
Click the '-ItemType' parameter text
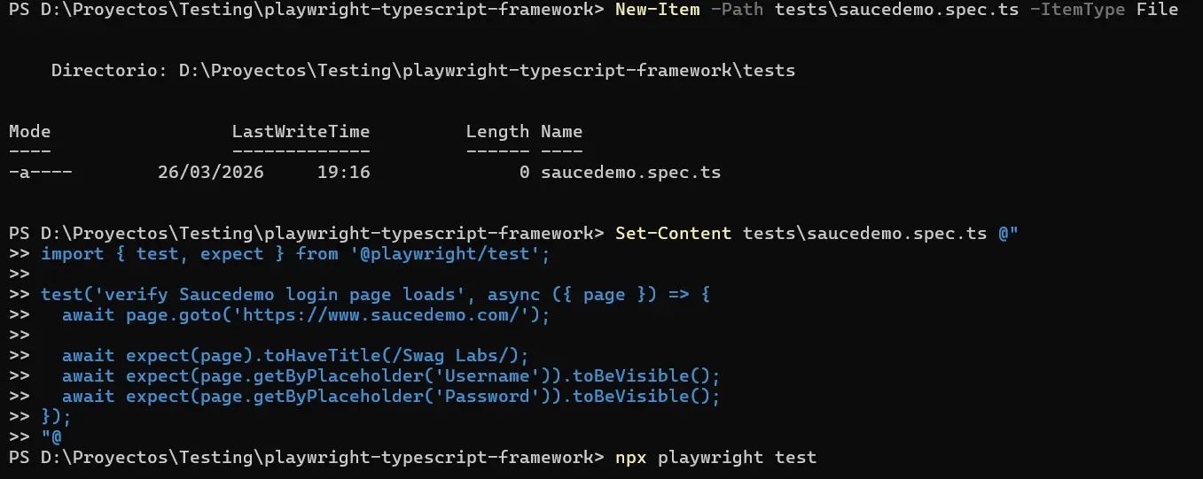pyautogui.click(x=1076, y=10)
